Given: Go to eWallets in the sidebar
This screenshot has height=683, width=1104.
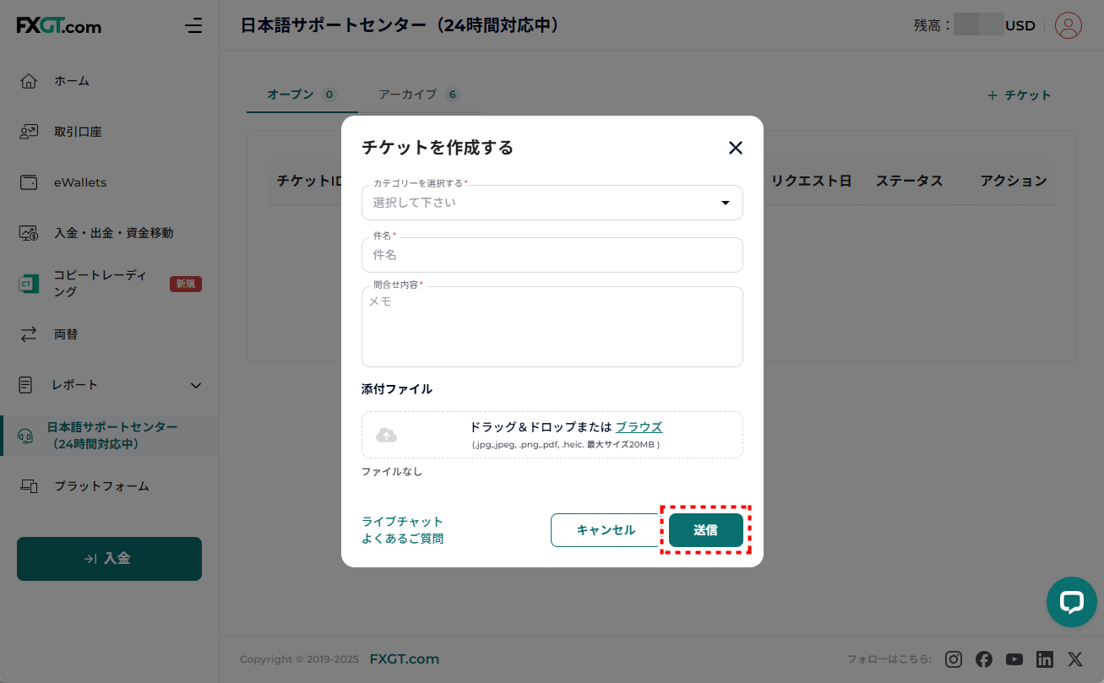Looking at the screenshot, I should (80, 182).
